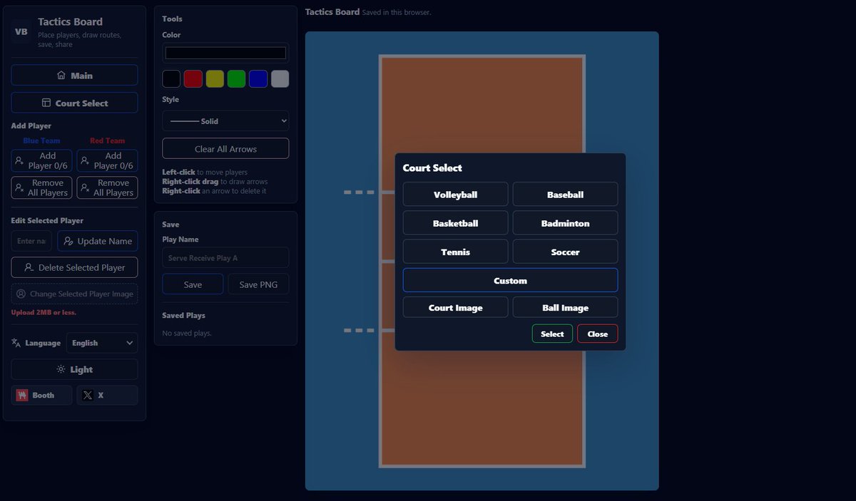Click the translate language icon

pyautogui.click(x=16, y=343)
